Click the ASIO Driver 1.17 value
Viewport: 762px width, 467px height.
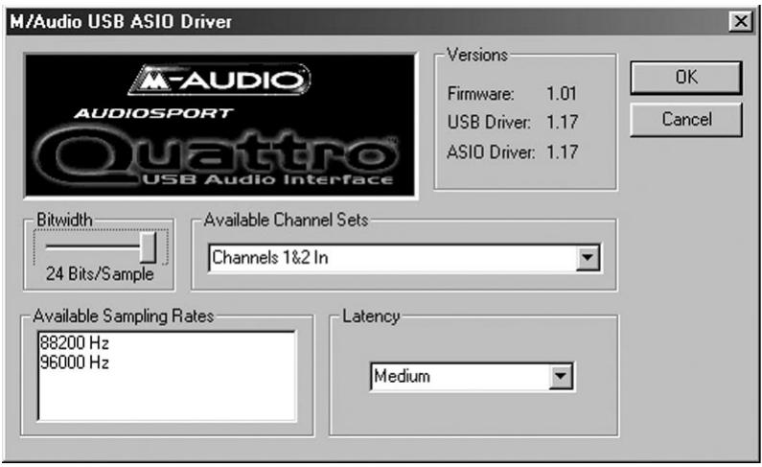click(x=562, y=152)
